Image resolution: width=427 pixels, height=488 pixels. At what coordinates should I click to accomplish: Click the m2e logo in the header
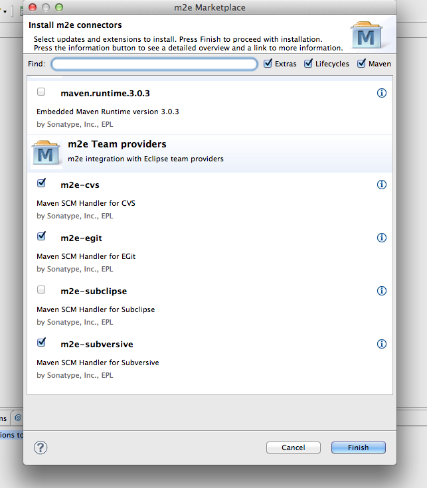pyautogui.click(x=367, y=35)
